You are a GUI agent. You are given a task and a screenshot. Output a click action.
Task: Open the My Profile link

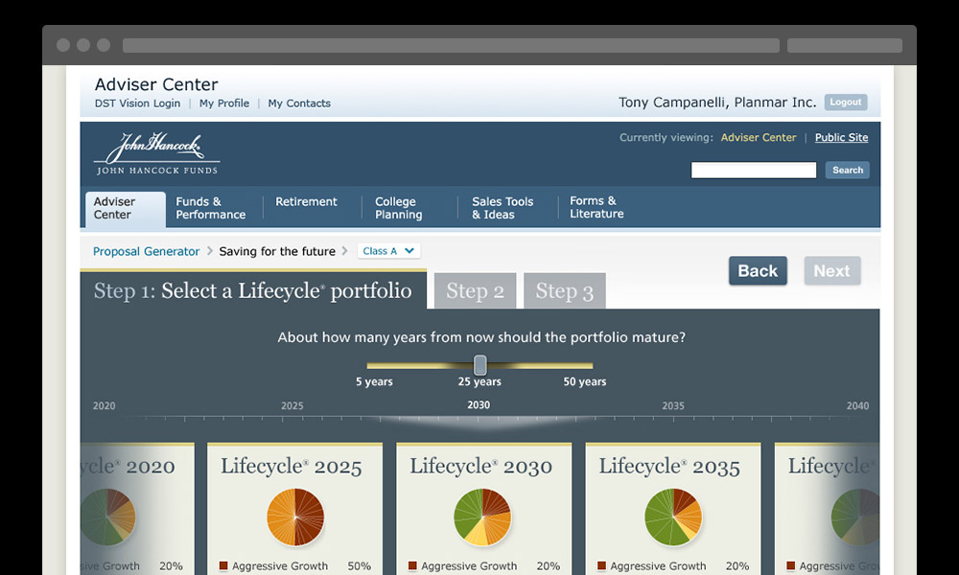coord(223,103)
